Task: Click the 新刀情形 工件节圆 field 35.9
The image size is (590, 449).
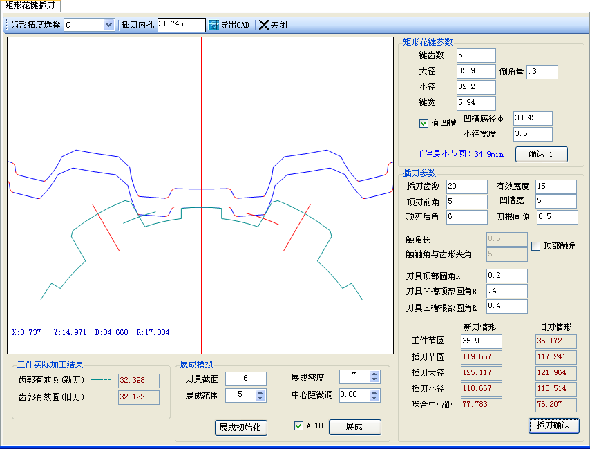Action: [x=482, y=341]
